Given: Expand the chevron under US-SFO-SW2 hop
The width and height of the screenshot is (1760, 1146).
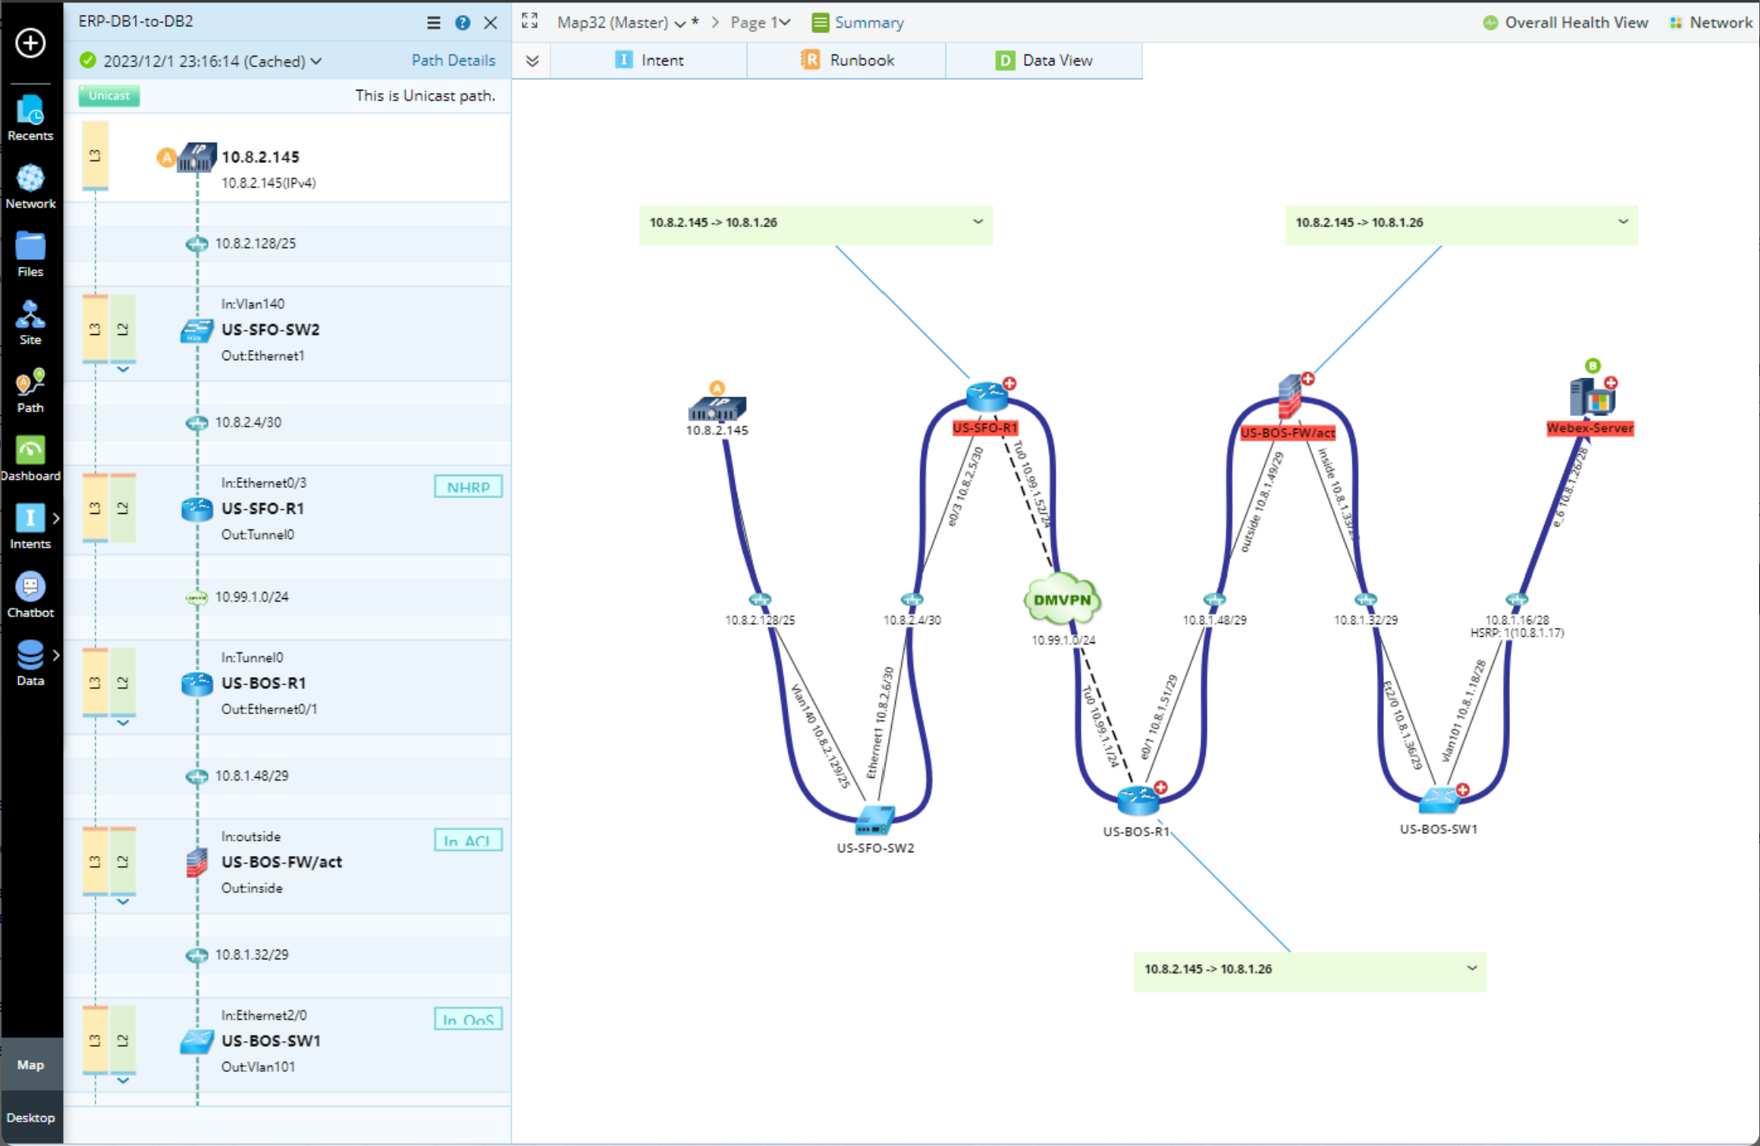Looking at the screenshot, I should (123, 369).
